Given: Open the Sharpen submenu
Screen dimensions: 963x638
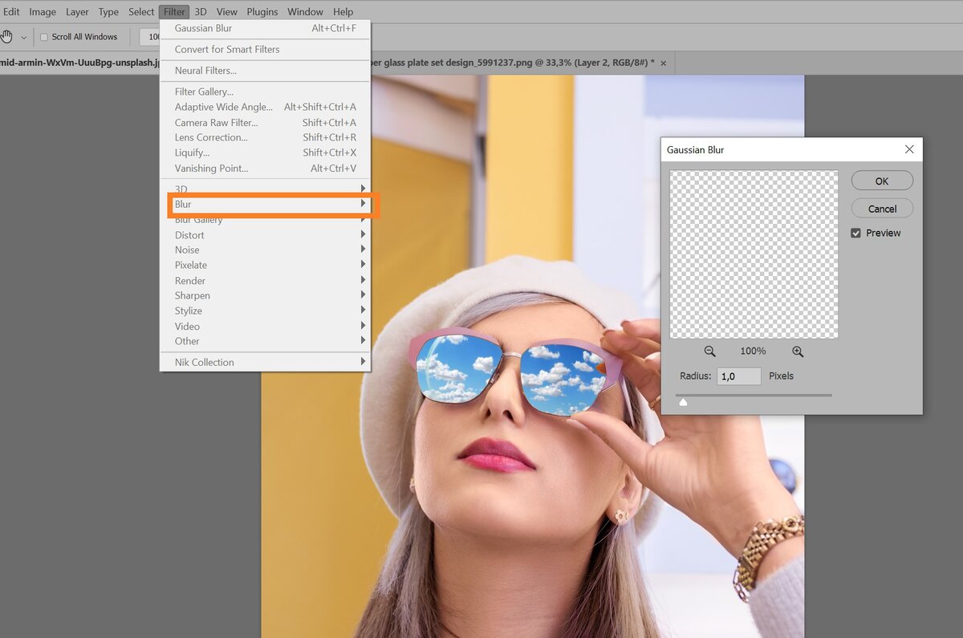Looking at the screenshot, I should pos(266,296).
